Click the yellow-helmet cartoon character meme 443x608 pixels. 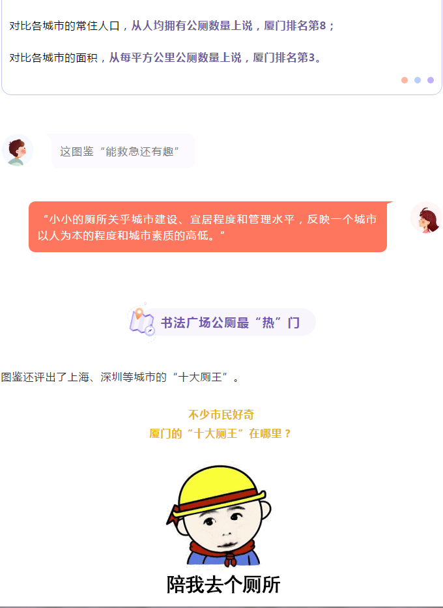point(220,515)
